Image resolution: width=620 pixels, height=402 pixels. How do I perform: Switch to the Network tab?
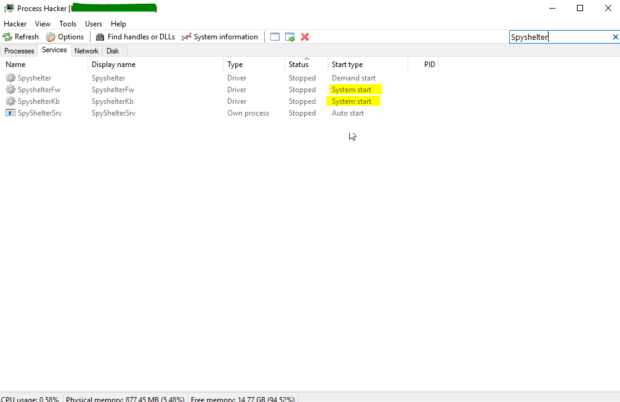(87, 51)
